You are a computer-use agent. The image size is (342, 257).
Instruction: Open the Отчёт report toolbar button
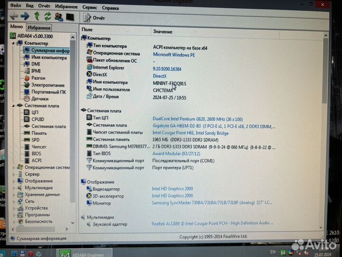click(x=94, y=18)
